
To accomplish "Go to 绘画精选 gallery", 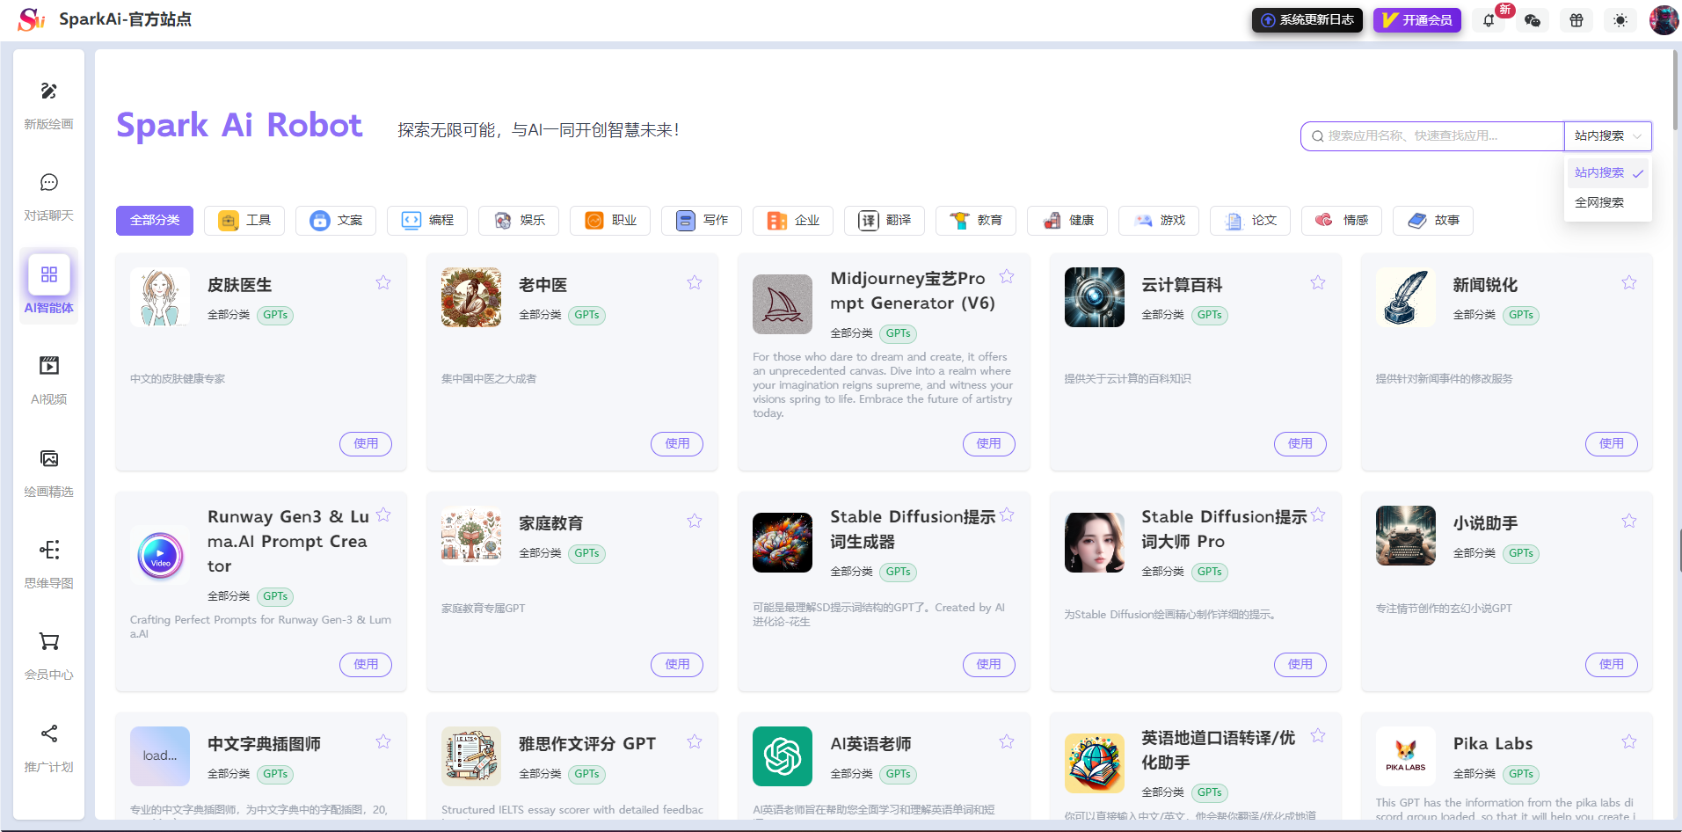I will [49, 472].
